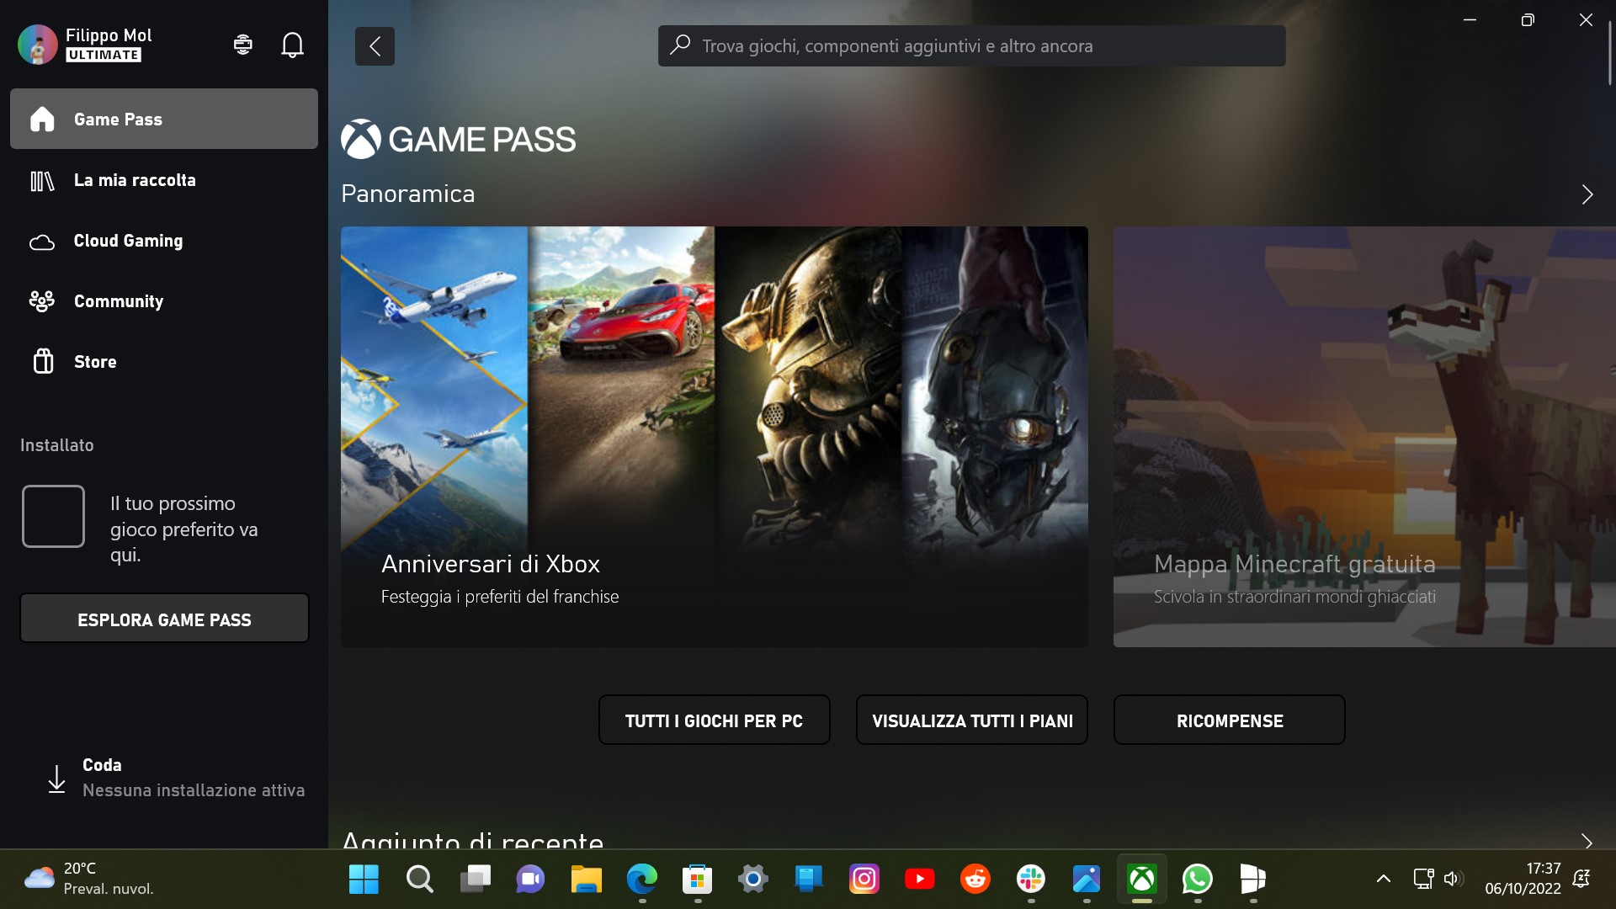Open La mia raccolta library
This screenshot has width=1616, height=909.
164,180
